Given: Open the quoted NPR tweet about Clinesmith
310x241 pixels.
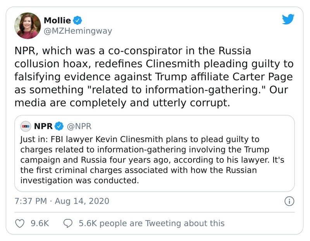Looking at the screenshot, I should [x=154, y=159].
